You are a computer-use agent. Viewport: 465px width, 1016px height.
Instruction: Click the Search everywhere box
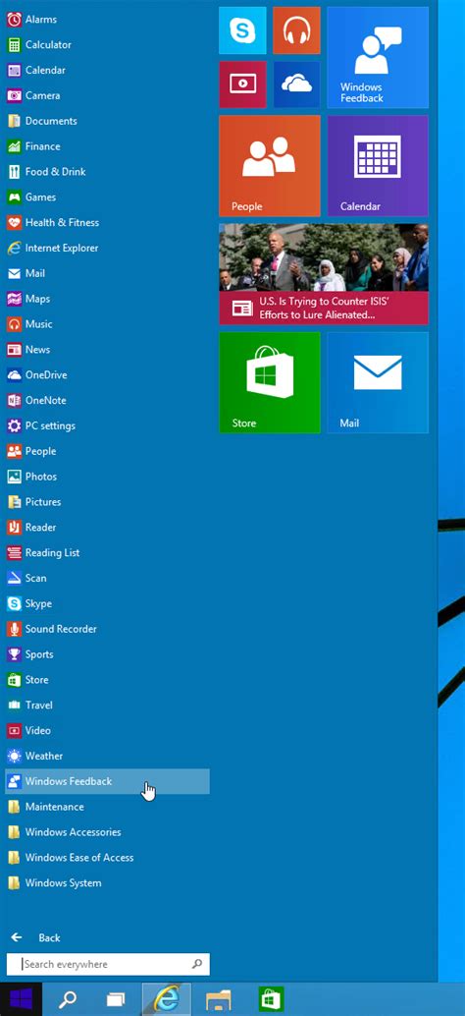(108, 964)
